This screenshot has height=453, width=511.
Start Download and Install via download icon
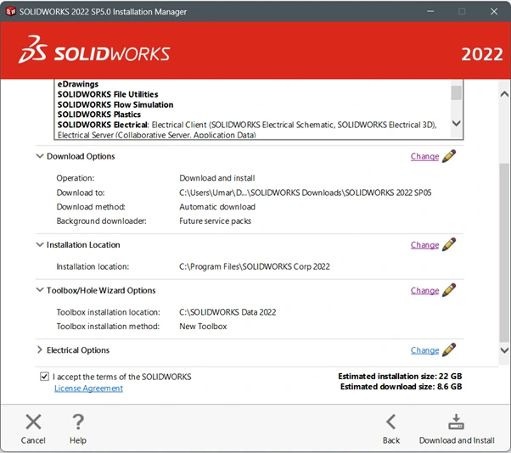[457, 422]
